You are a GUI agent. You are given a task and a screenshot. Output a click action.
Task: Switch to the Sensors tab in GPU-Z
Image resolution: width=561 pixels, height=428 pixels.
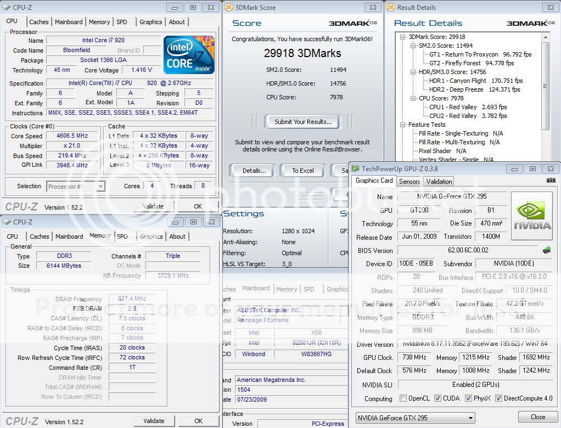[409, 181]
